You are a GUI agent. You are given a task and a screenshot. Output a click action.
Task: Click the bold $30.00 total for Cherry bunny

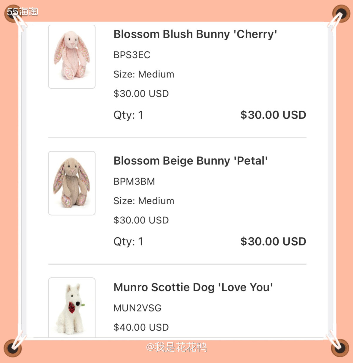(273, 115)
